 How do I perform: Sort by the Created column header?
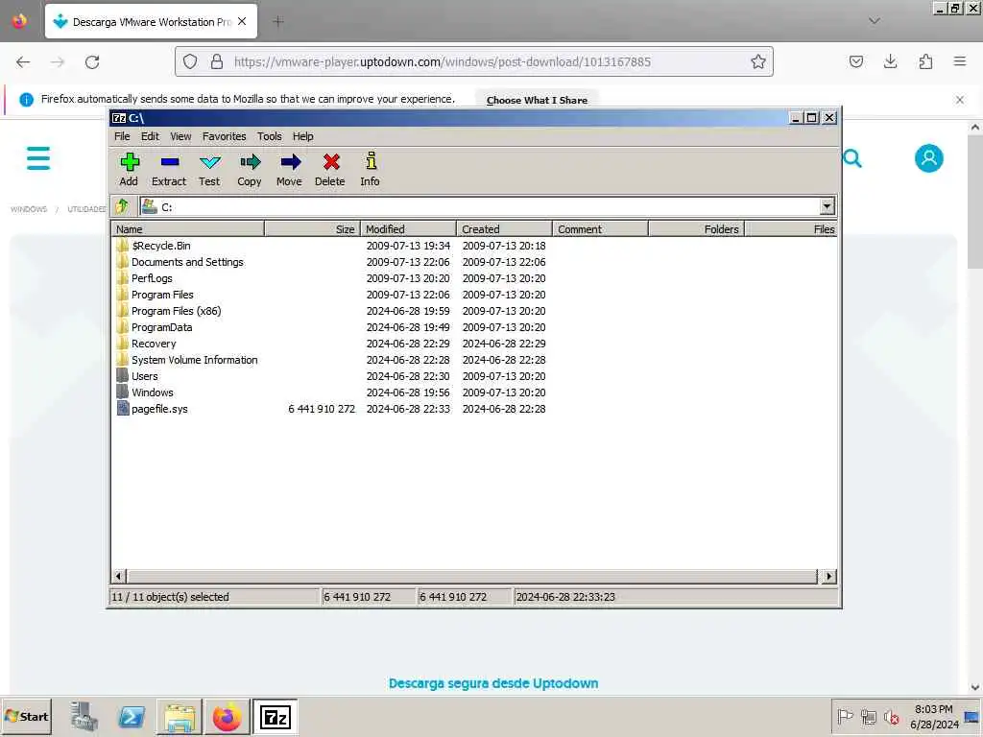[x=504, y=228]
